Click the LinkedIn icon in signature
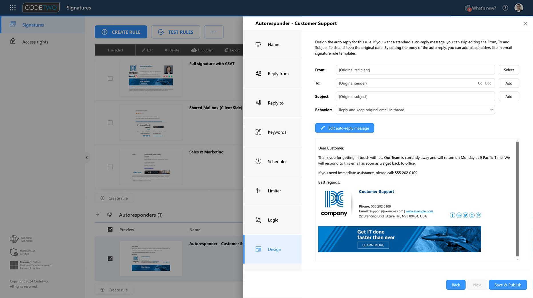Image resolution: width=533 pixels, height=298 pixels. click(459, 215)
